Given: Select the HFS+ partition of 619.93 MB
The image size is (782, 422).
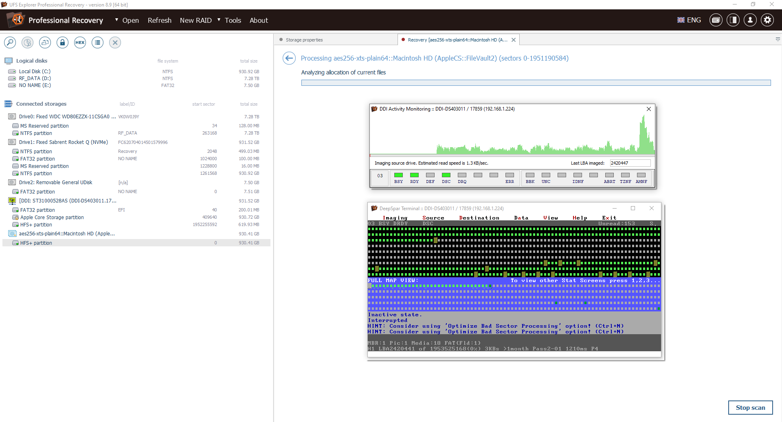Looking at the screenshot, I should click(x=136, y=224).
